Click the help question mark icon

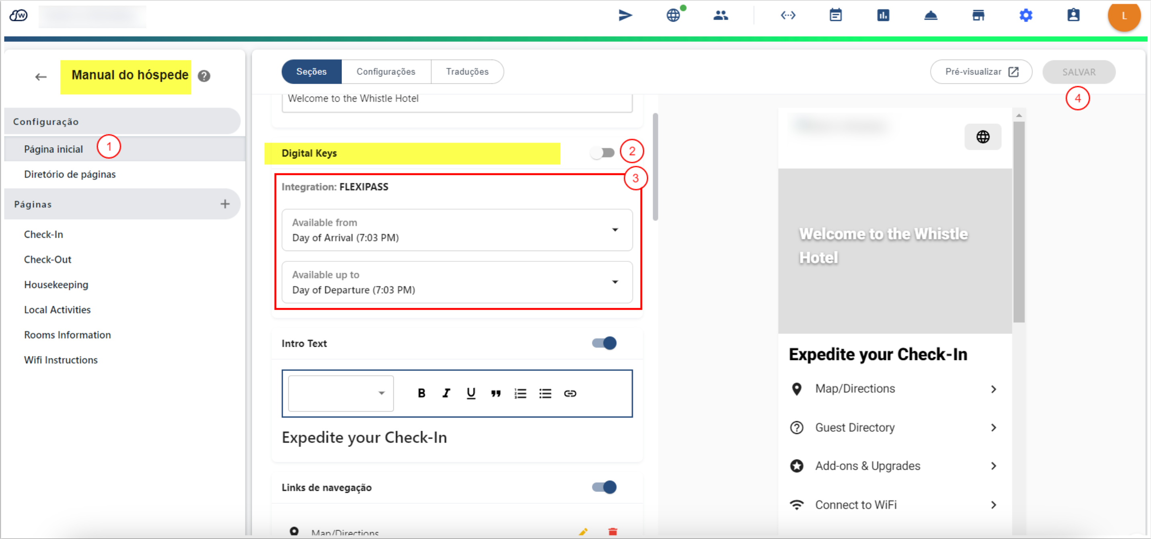click(x=204, y=76)
